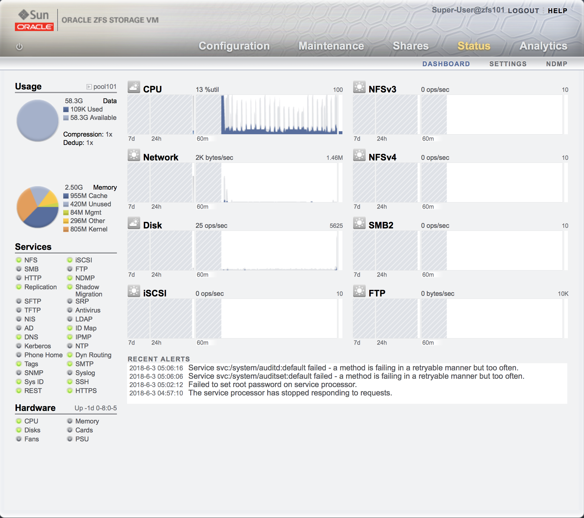Click status light next to Memory hardware

70,421
